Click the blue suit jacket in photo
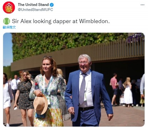The image size is (148, 130). coord(89,96)
